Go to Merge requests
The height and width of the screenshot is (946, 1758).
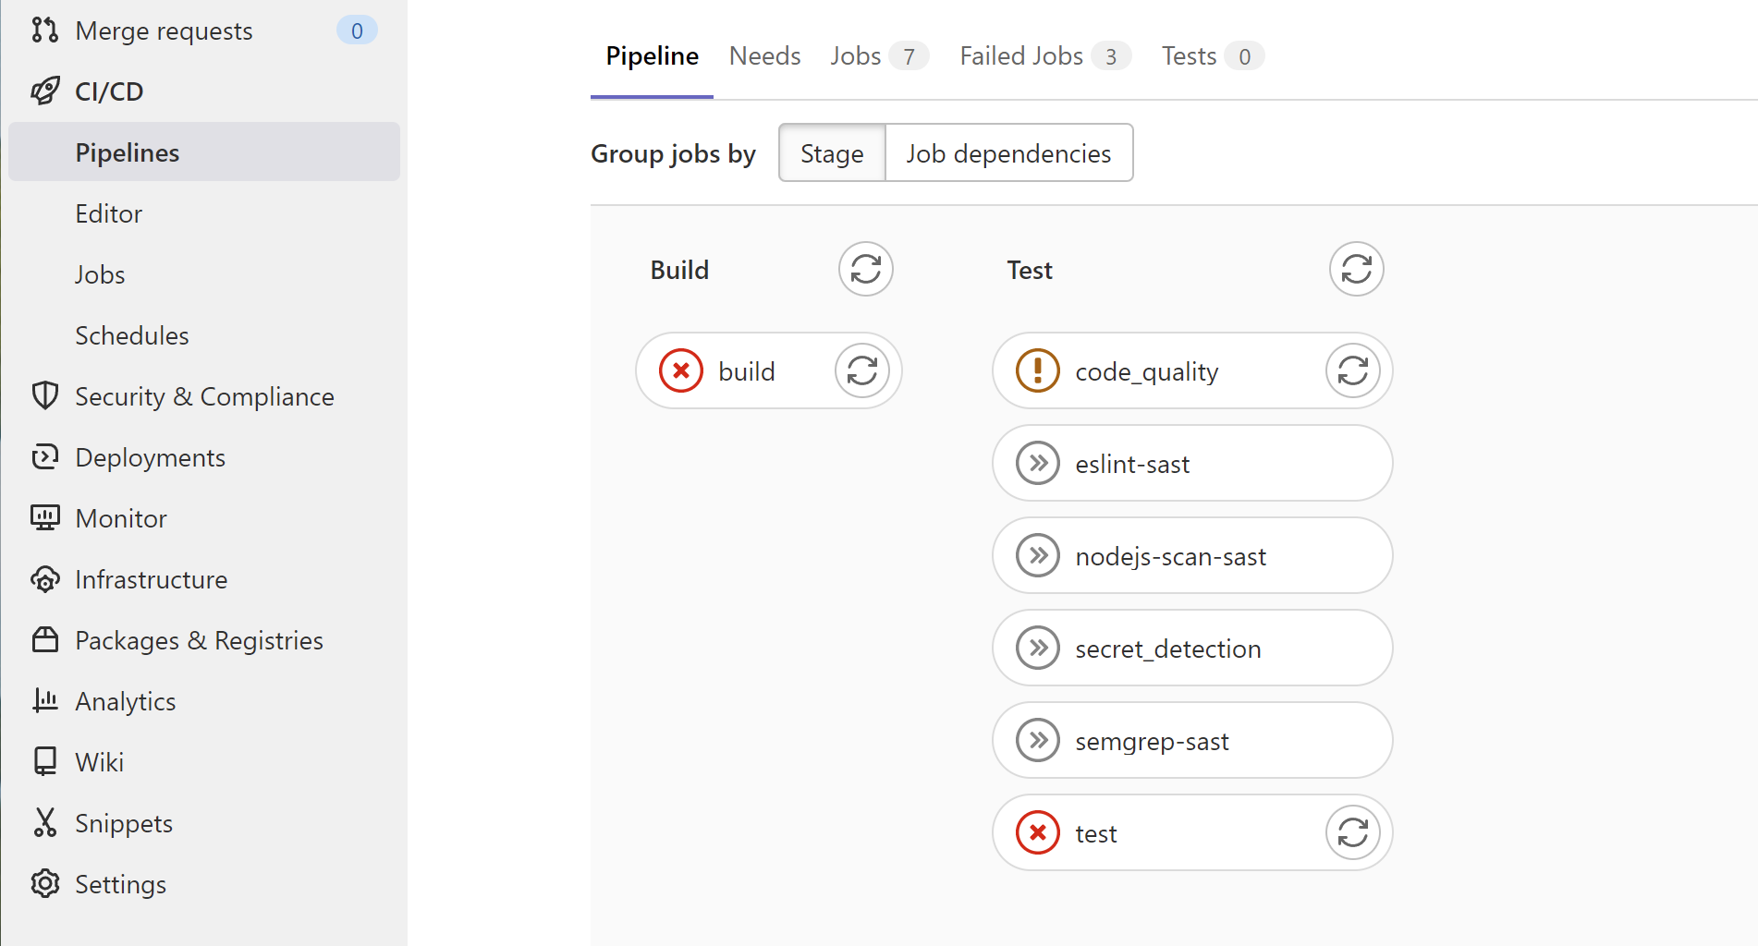point(164,30)
